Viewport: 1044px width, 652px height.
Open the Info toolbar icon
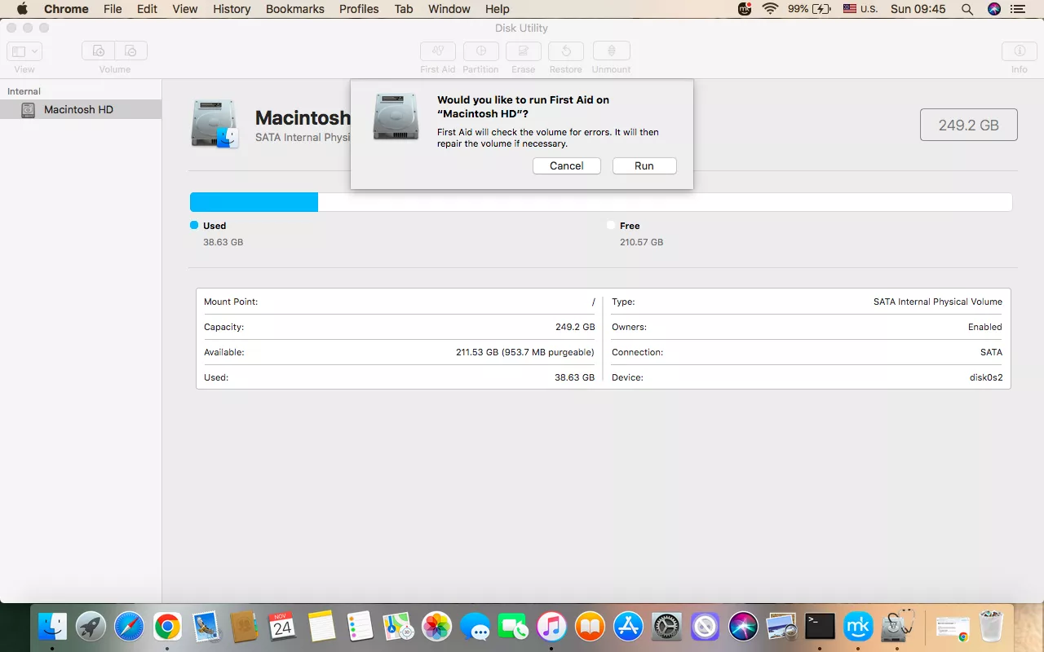(x=1019, y=51)
